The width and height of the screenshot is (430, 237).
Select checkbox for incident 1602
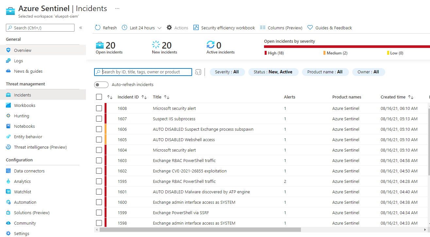[x=99, y=171]
